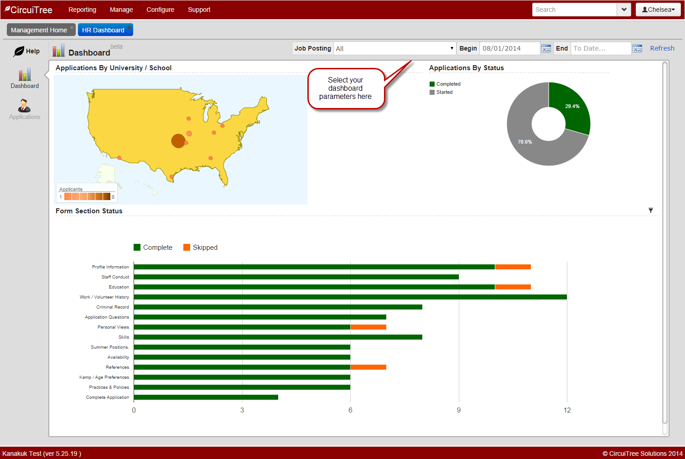Viewport: 685px width, 459px height.
Task: Close the Management Home tab
Action: click(72, 27)
